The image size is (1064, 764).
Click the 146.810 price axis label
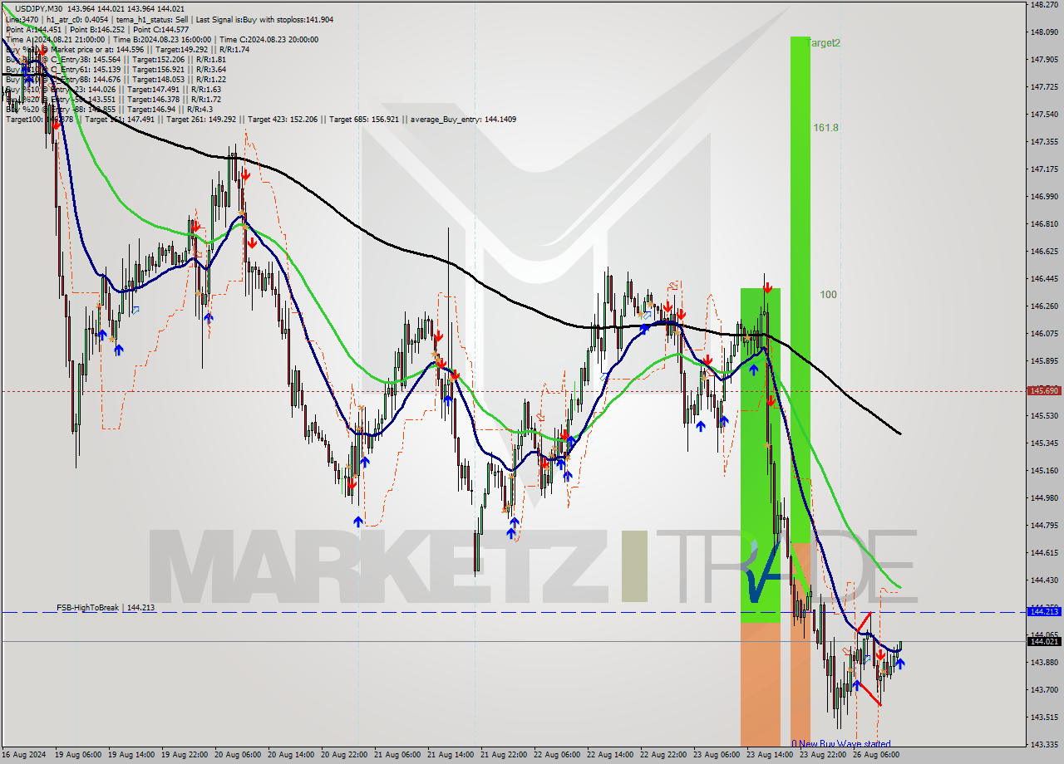1043,223
